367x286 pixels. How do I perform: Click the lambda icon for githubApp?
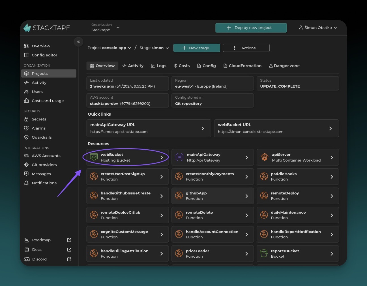pos(179,196)
